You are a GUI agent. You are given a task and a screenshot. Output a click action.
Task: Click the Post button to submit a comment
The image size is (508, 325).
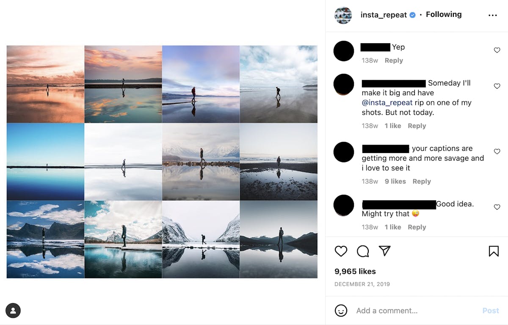[490, 310]
